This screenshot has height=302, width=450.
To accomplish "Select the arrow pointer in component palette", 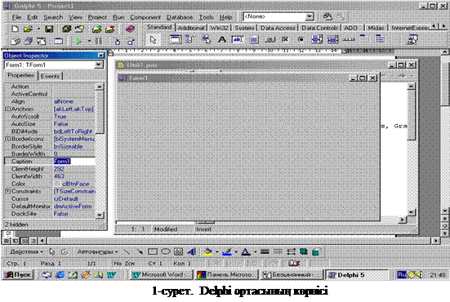I will [x=153, y=39].
